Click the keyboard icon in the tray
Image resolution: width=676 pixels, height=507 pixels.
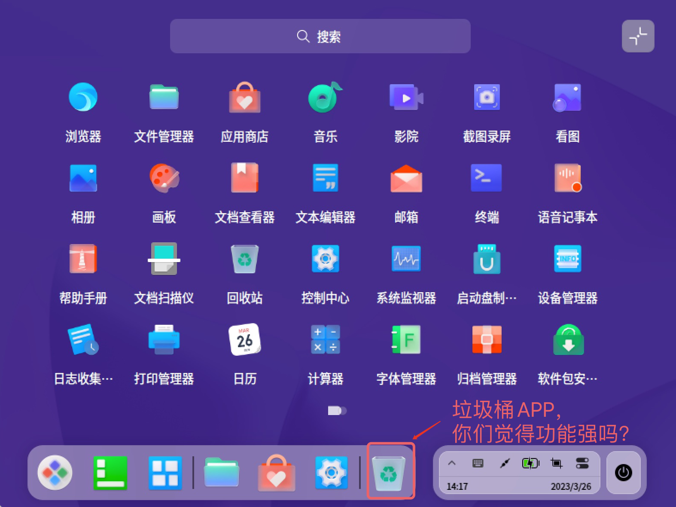(478, 463)
